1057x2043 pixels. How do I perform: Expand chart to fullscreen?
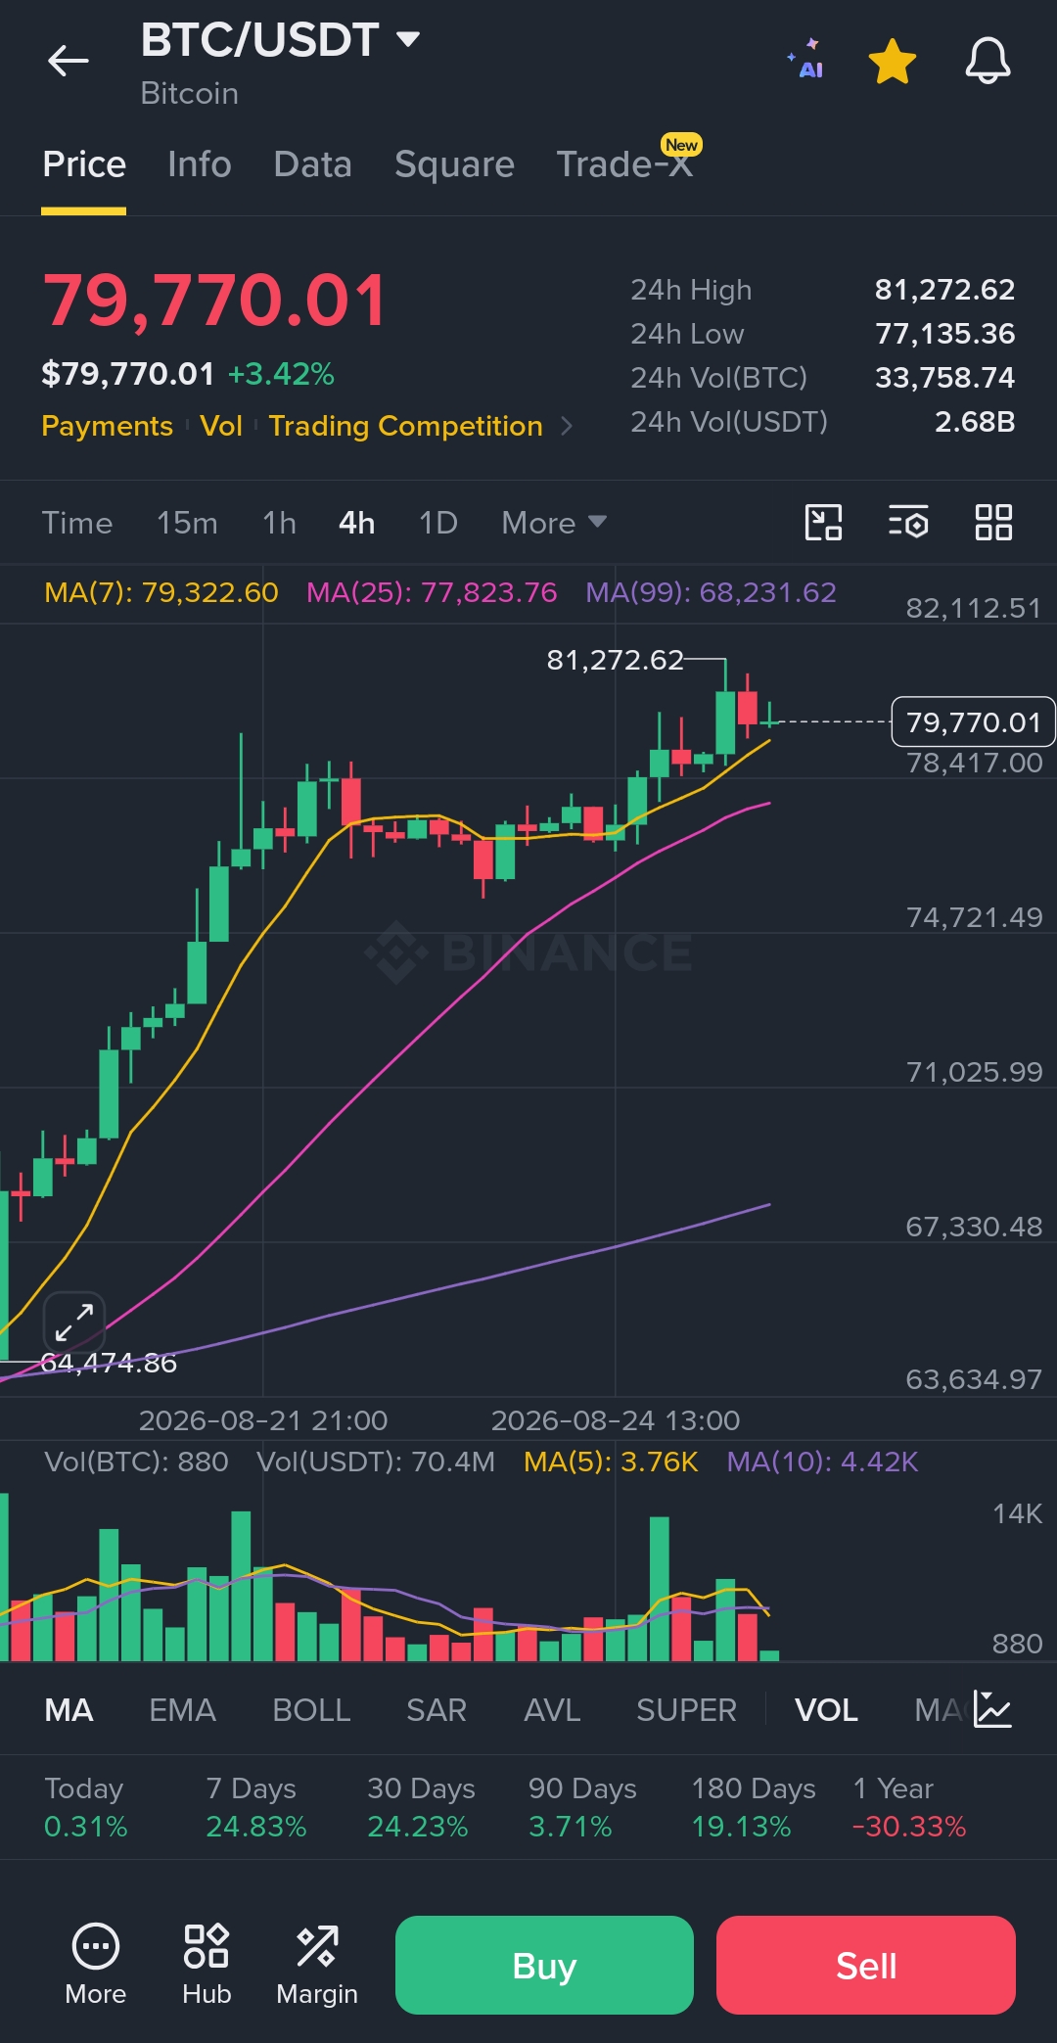pos(74,1322)
